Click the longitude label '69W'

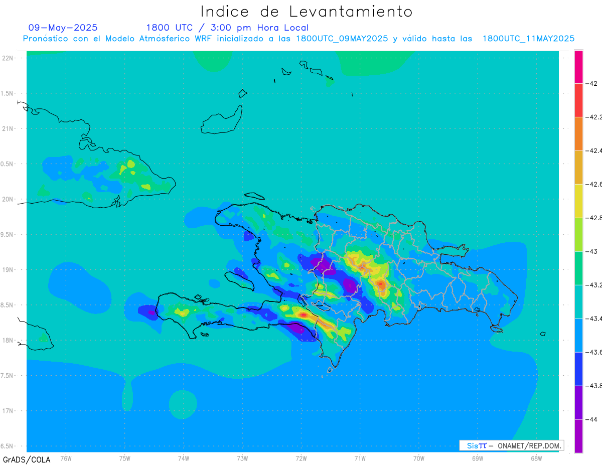478,458
